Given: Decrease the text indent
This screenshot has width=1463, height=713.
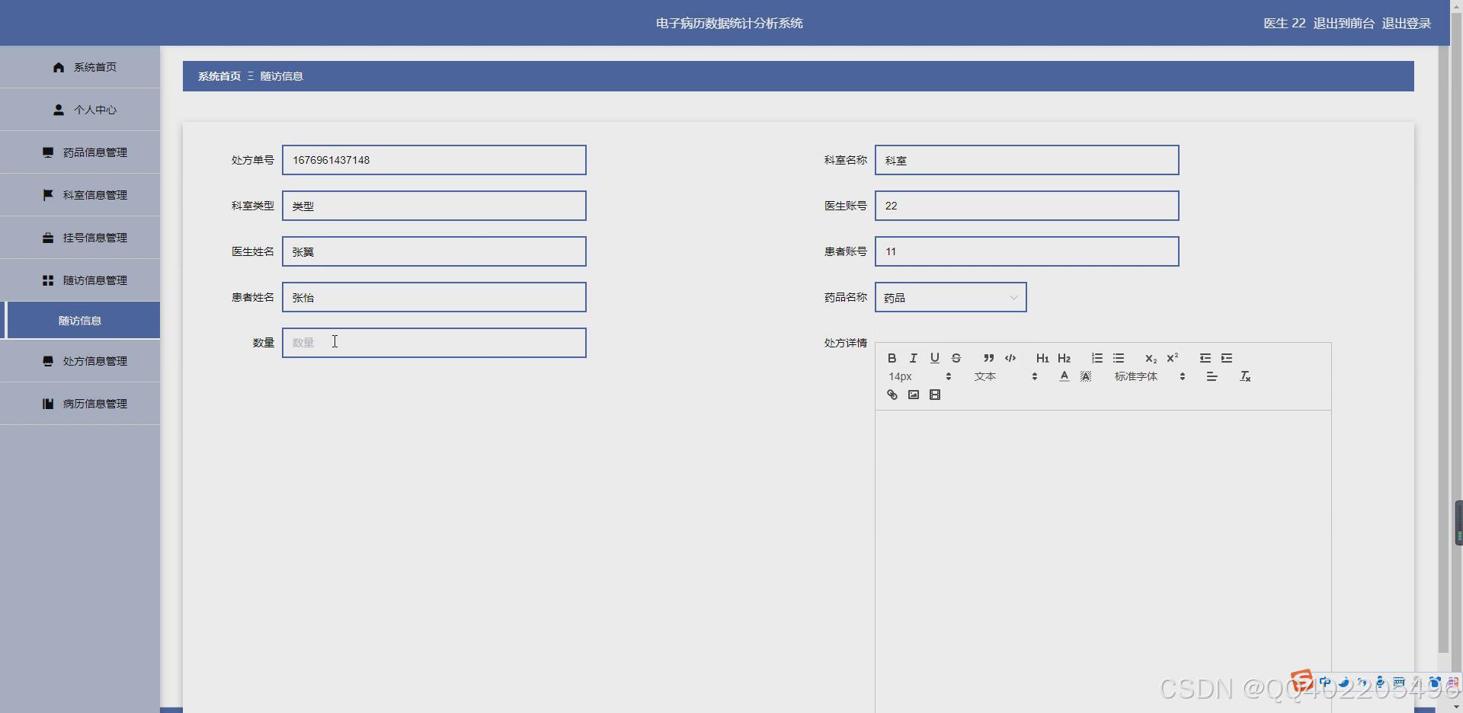Looking at the screenshot, I should [x=1205, y=358].
